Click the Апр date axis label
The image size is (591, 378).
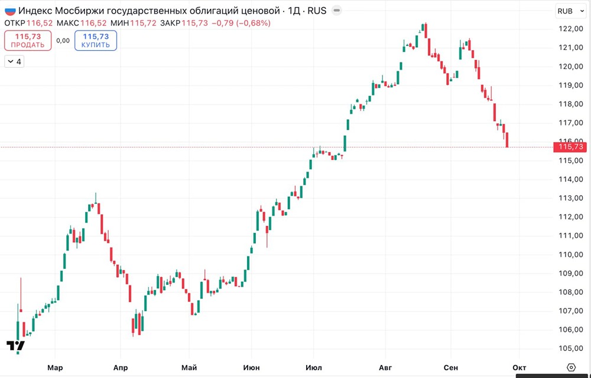tap(120, 367)
